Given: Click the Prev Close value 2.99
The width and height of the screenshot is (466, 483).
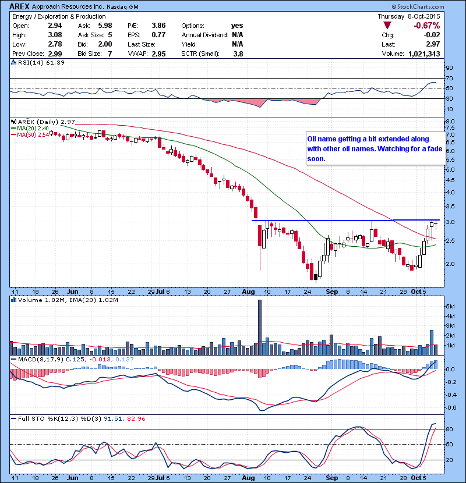Looking at the screenshot, I should point(55,54).
